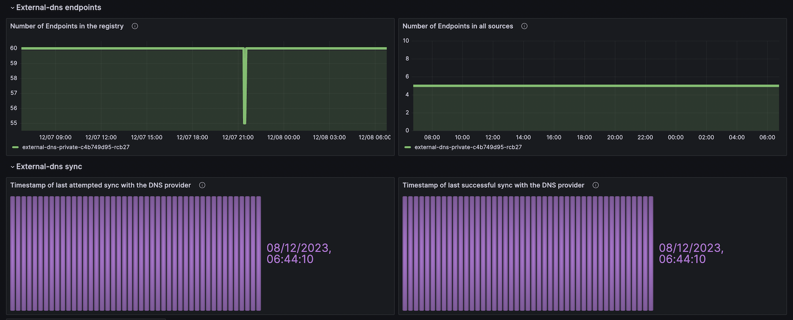Click green legend swatch in registry panel

tap(15, 147)
